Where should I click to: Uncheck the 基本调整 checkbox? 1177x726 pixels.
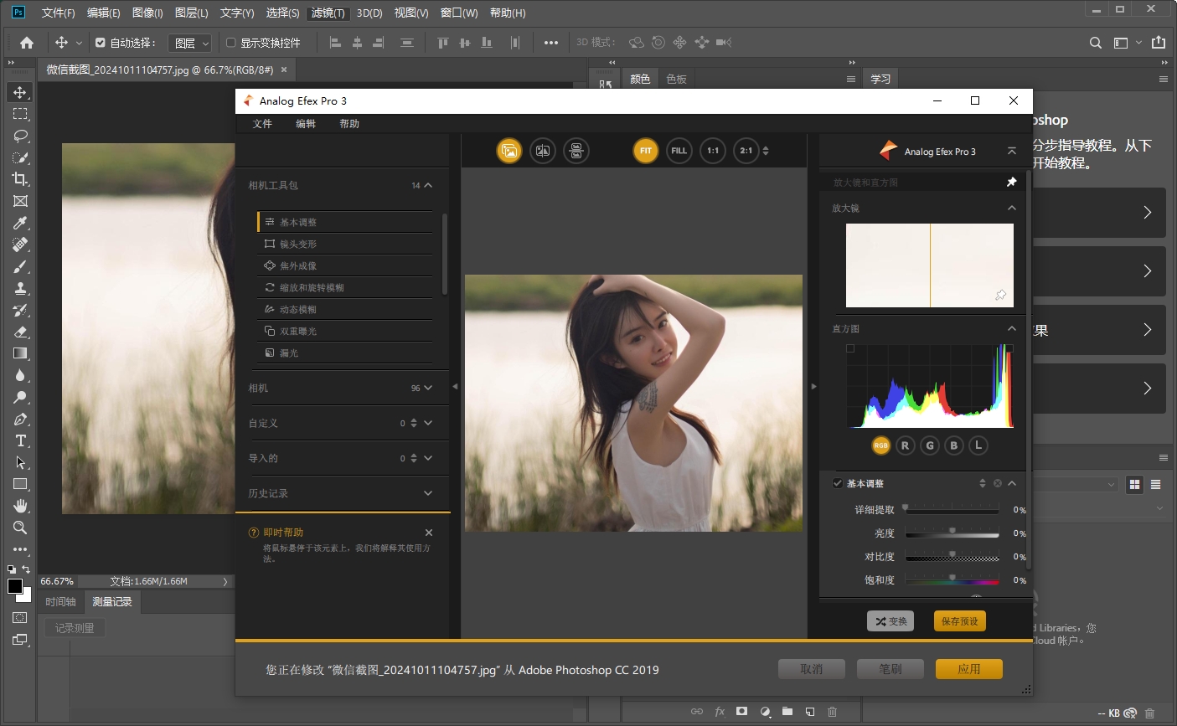click(837, 483)
